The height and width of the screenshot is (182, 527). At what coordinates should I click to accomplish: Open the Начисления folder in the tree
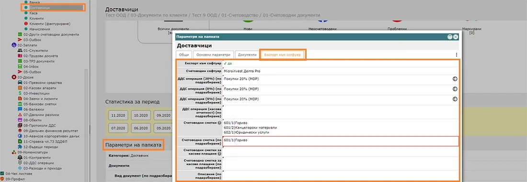tap(40, 29)
